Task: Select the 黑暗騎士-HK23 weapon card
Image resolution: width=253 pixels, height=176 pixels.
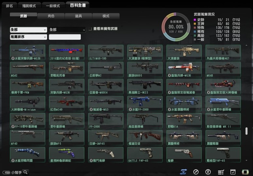Action: (x=145, y=87)
